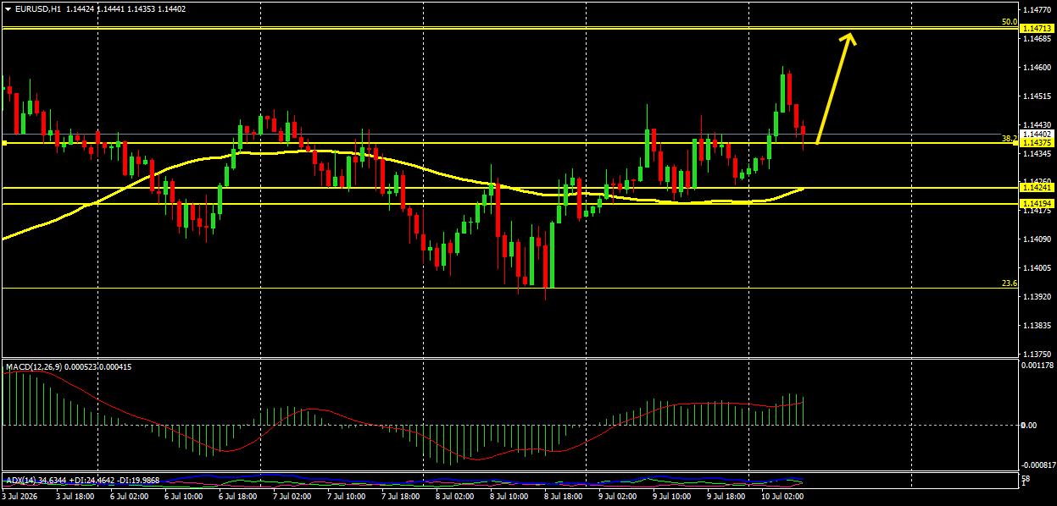Click the 0.001178 MACD scale value
This screenshot has width=1057, height=506.
coord(1037,366)
